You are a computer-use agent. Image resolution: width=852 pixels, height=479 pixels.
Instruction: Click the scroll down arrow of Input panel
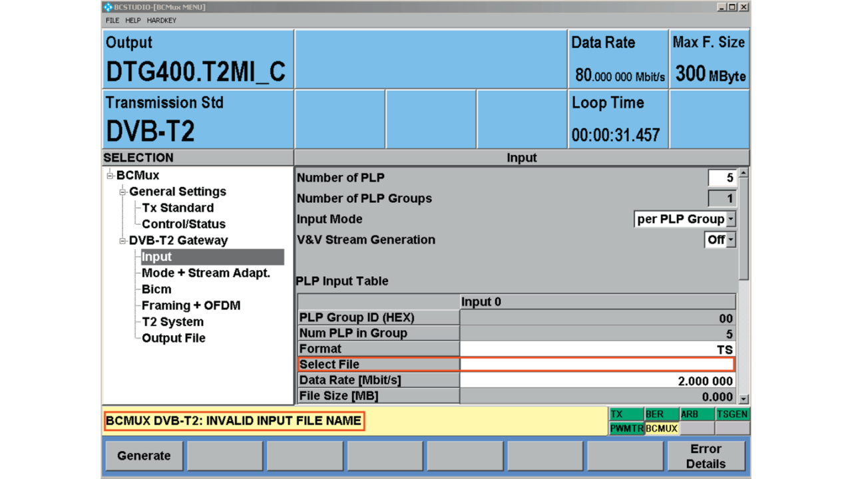click(744, 400)
